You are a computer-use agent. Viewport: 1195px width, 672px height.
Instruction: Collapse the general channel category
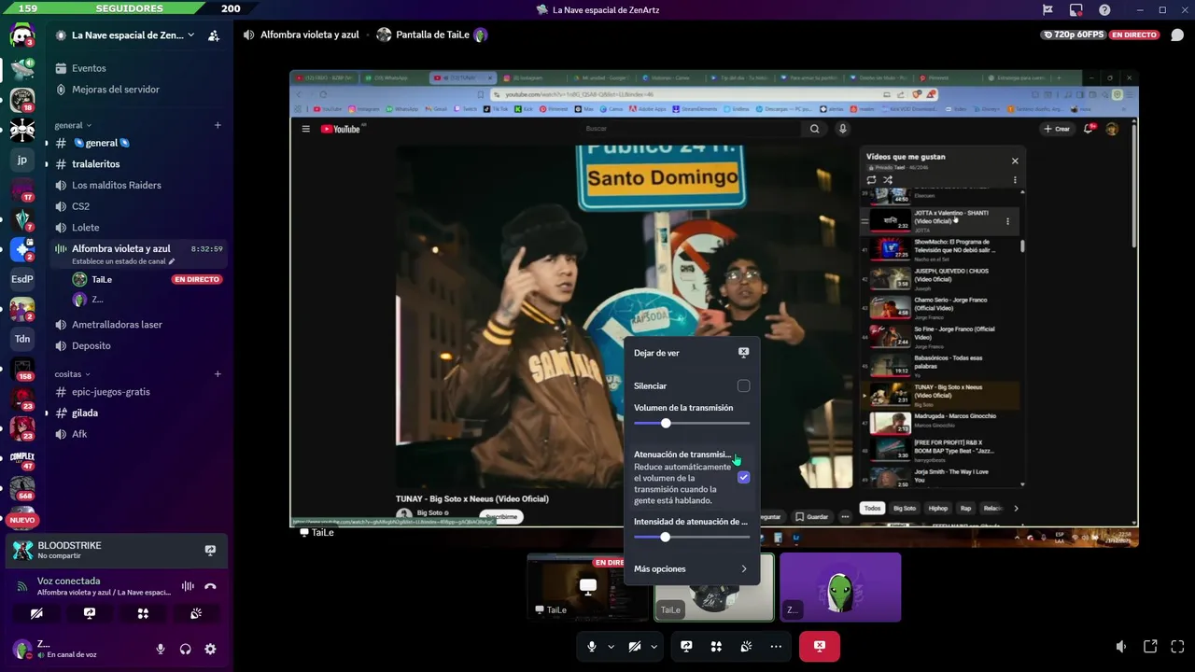click(73, 125)
